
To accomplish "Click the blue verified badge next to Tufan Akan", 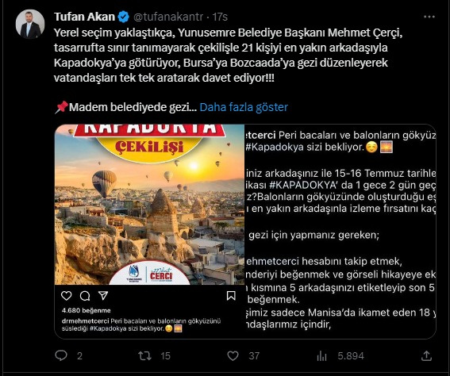I will 123,17.
